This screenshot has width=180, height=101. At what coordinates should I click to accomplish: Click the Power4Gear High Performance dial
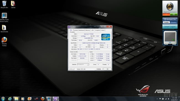pyautogui.click(x=170, y=6)
